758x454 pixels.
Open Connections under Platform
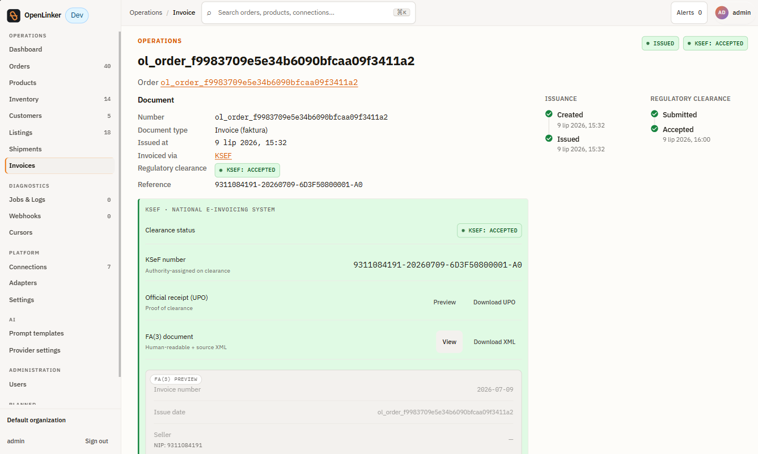coord(60,267)
